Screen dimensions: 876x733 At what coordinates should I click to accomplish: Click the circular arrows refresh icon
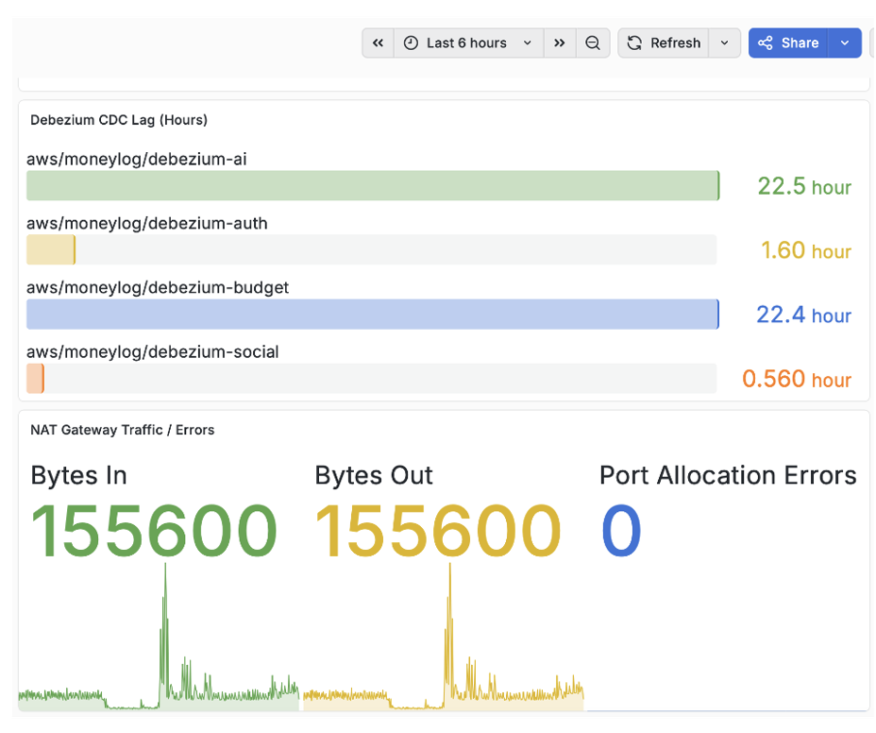634,43
